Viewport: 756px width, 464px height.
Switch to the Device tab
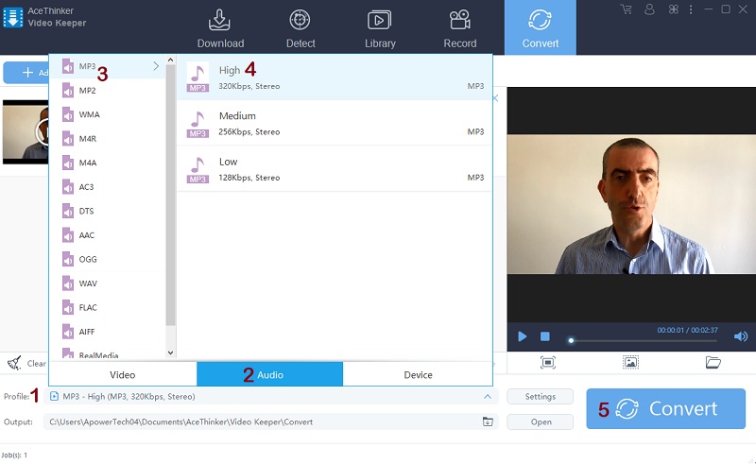(x=418, y=375)
